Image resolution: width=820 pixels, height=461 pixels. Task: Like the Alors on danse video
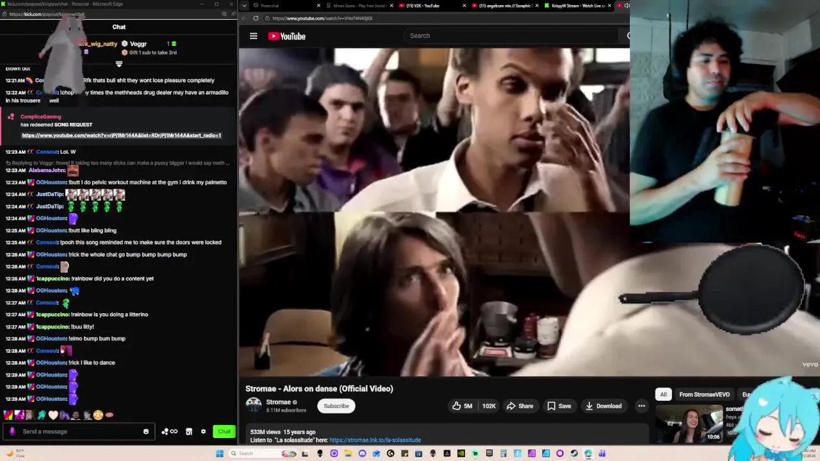tap(462, 406)
